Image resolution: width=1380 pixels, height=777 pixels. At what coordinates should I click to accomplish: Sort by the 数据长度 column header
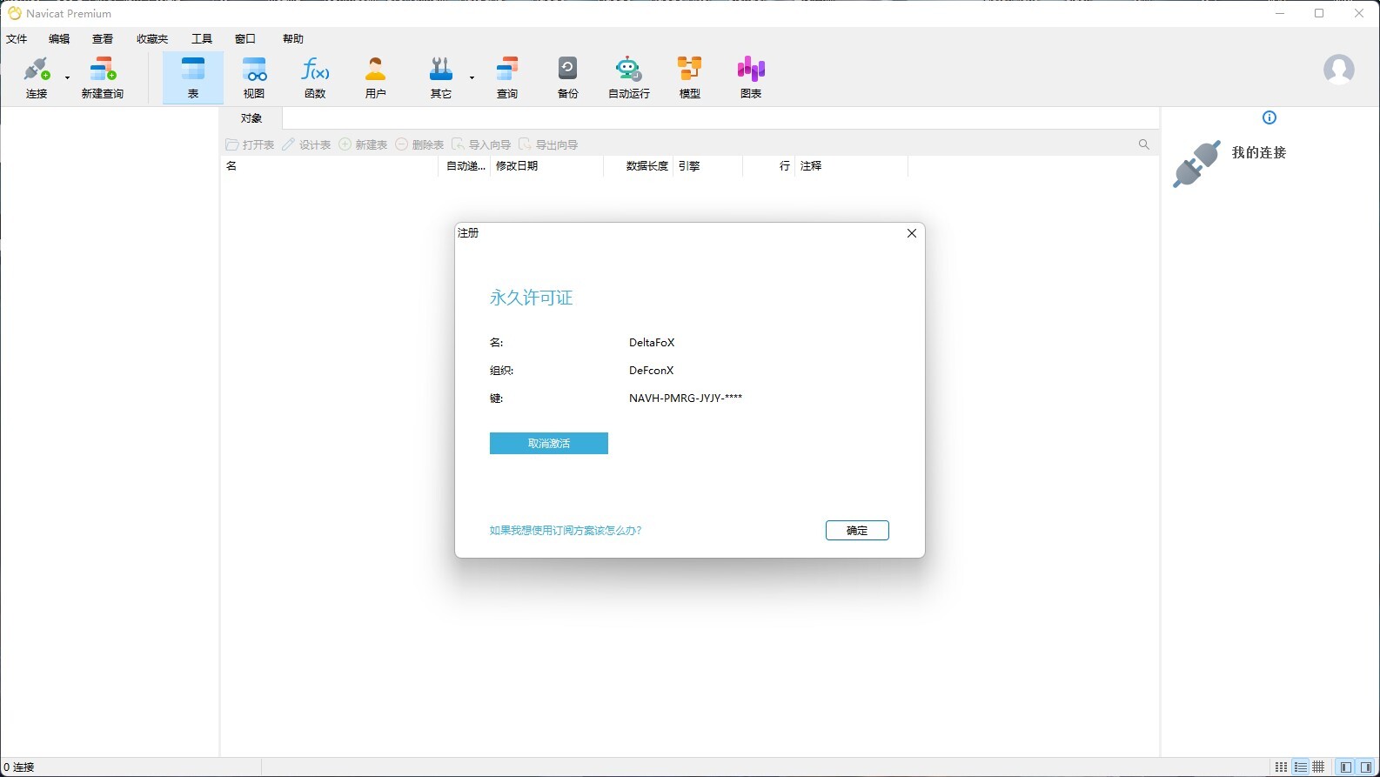639,166
